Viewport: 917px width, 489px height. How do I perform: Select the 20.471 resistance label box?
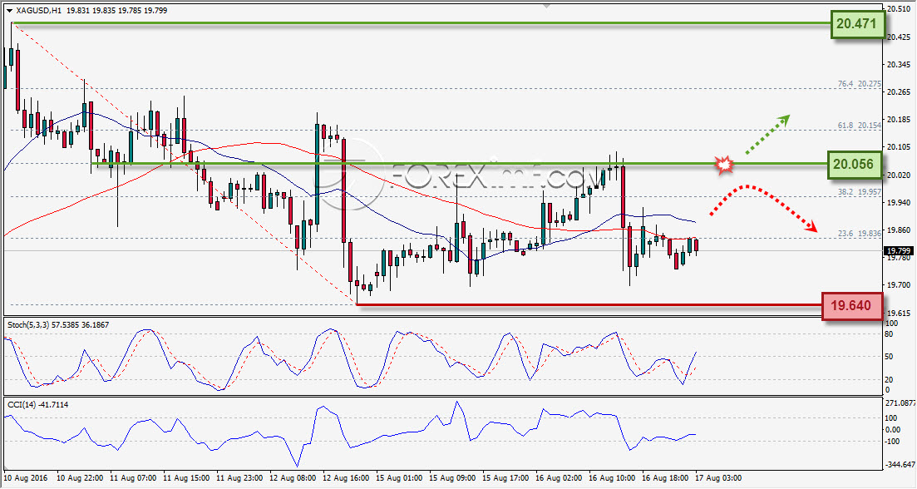pos(857,24)
